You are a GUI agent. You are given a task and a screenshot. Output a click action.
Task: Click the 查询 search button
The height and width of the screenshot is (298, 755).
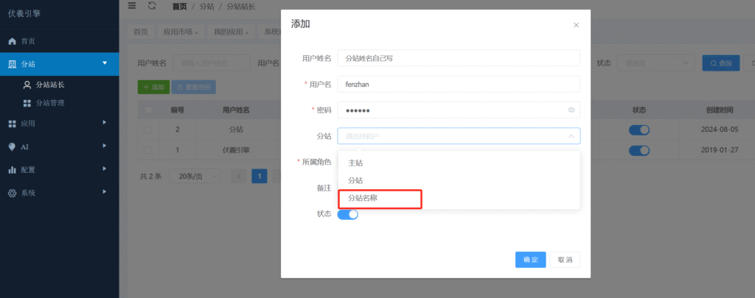coord(721,63)
